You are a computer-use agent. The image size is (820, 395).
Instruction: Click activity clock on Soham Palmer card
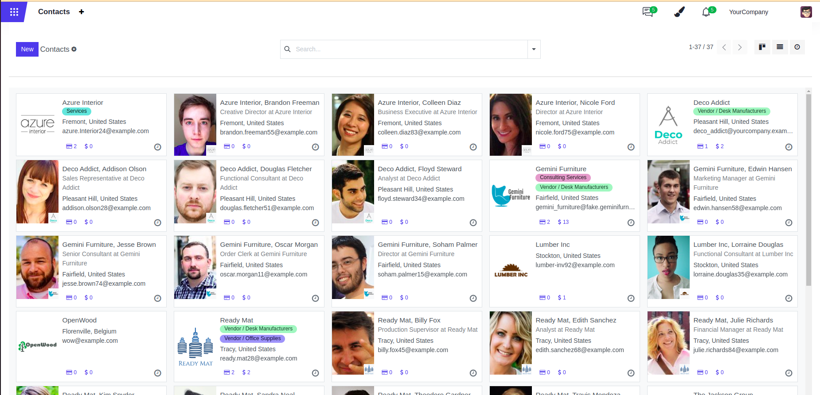tap(473, 298)
